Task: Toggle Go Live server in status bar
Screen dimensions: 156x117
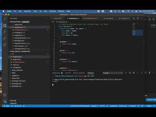Action: tap(123, 106)
